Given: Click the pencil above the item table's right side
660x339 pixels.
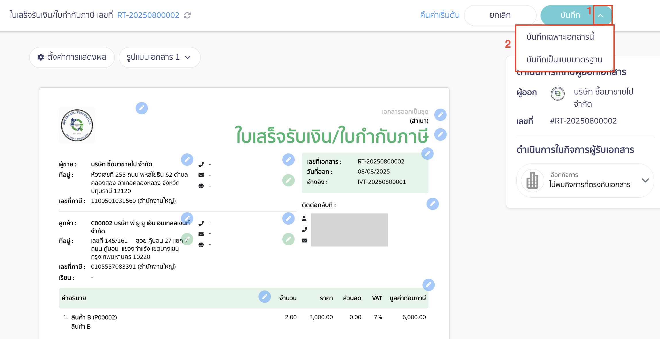Looking at the screenshot, I should tap(429, 285).
